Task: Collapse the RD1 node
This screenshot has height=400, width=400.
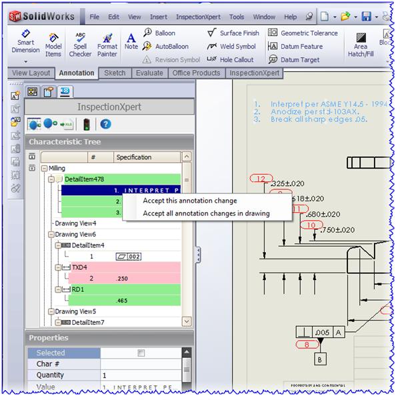Action: coord(58,289)
